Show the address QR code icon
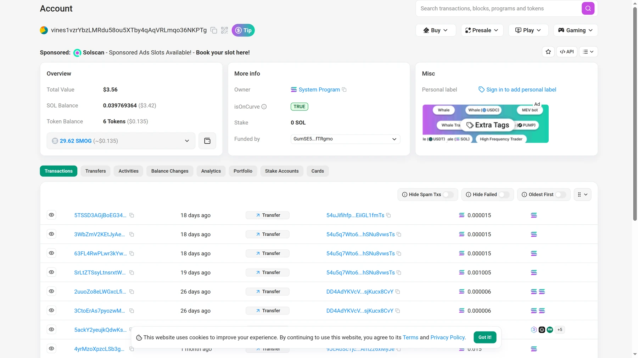Screen dimensions: 638x358 click(x=224, y=30)
